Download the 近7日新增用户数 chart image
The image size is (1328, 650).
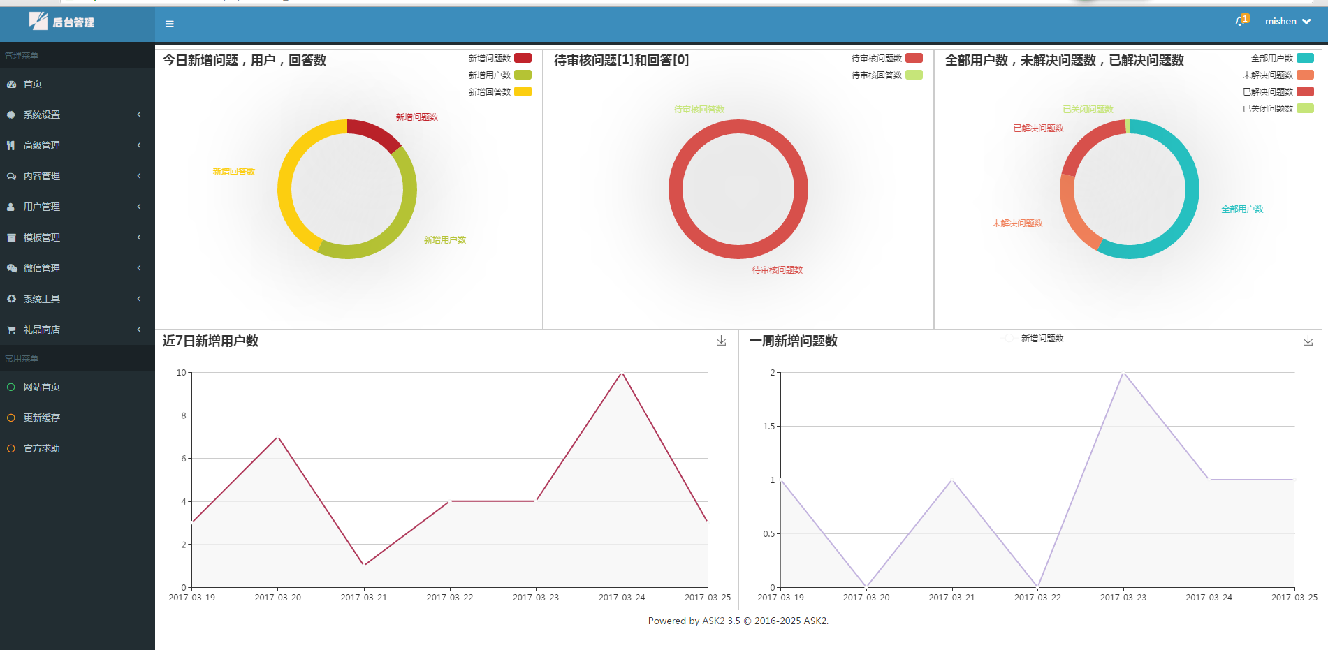coord(721,341)
